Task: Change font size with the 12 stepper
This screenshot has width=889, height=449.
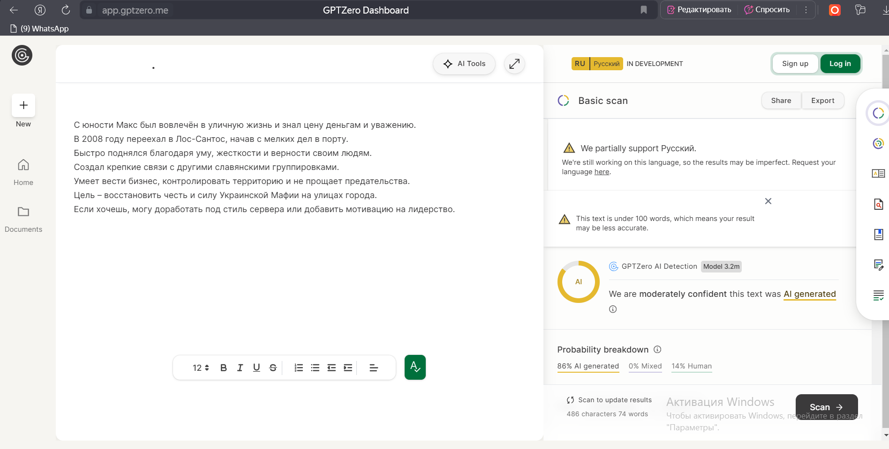Action: click(x=201, y=368)
